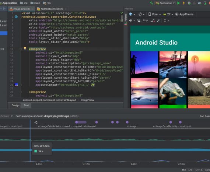Click the End Session button
The image size is (210, 172).
tap(204, 116)
